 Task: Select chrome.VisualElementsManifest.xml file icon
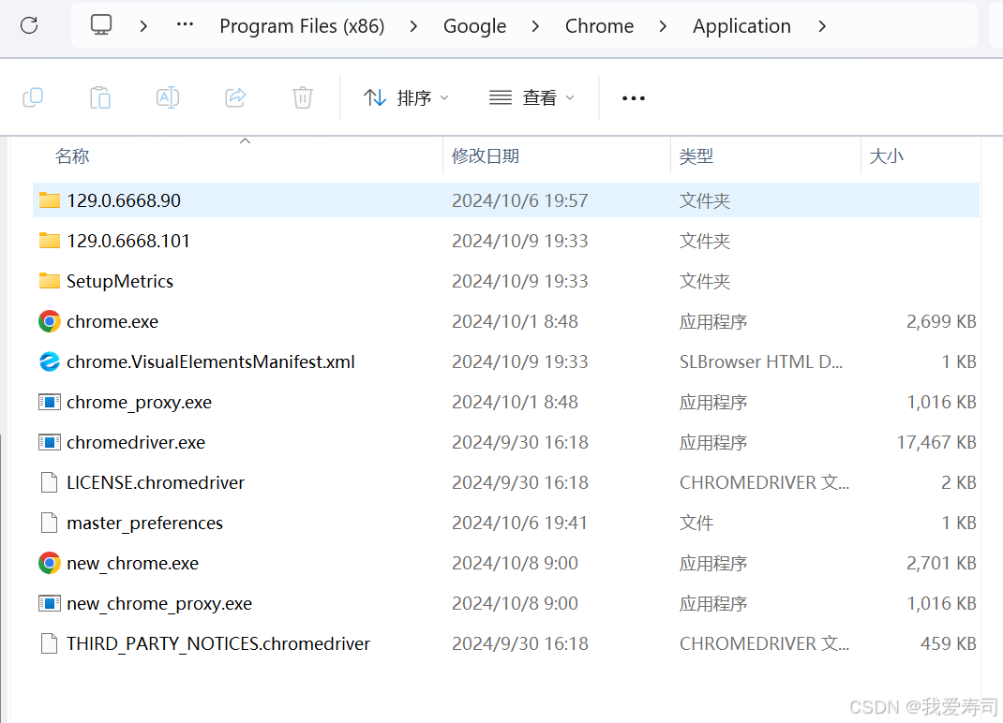click(50, 361)
